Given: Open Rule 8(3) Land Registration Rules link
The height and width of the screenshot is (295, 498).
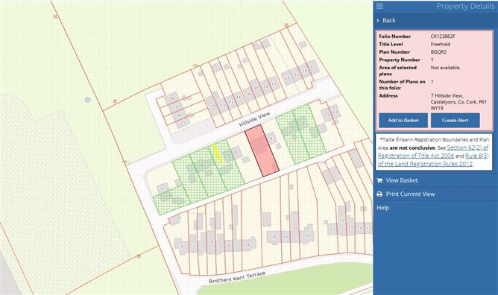Looking at the screenshot, I should (433, 160).
